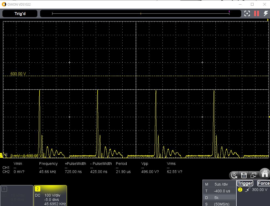Click the OWON app logo icon

(4, 4)
